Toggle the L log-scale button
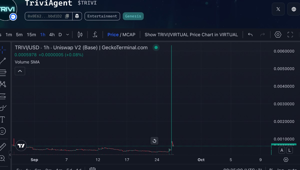This screenshot has height=170, width=300. (x=289, y=150)
